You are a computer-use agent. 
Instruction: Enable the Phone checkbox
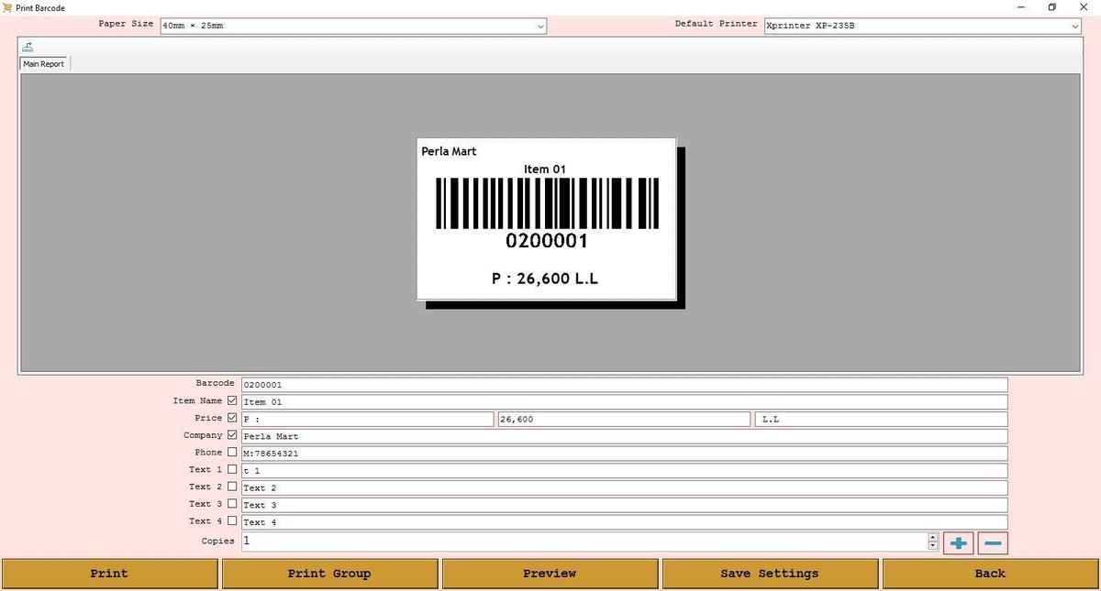tap(232, 453)
